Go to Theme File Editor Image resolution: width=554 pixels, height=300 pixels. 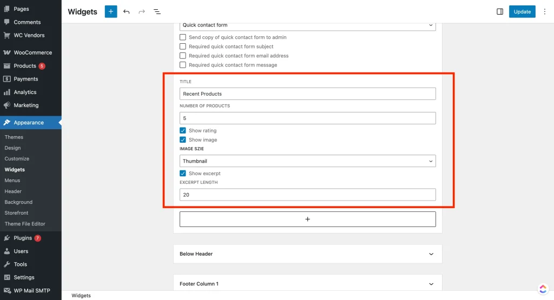25,224
